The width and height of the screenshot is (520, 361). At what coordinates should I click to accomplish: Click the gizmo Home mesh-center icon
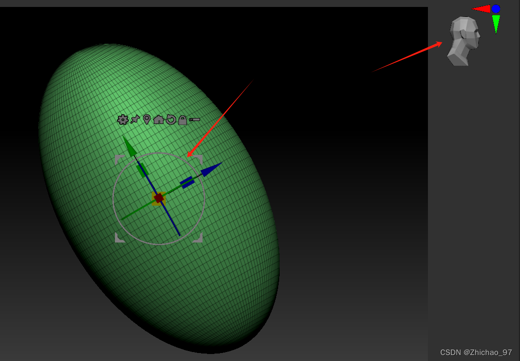(159, 119)
